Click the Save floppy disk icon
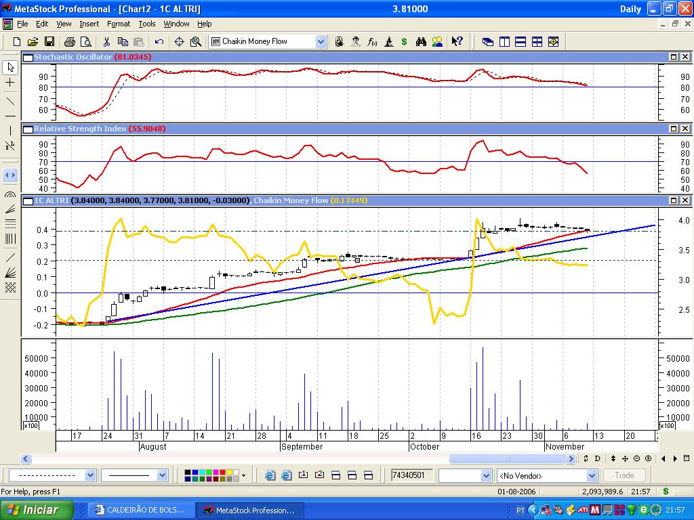 49,41
